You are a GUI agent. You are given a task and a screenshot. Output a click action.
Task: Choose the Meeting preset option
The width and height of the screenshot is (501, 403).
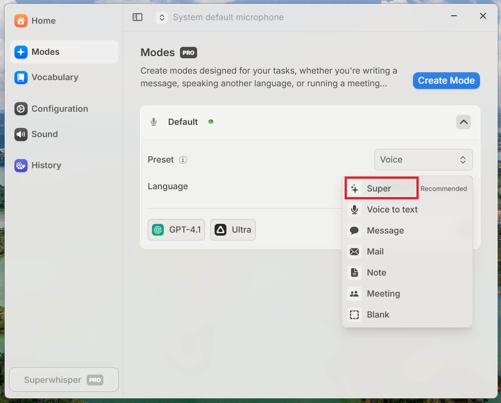pyautogui.click(x=383, y=293)
